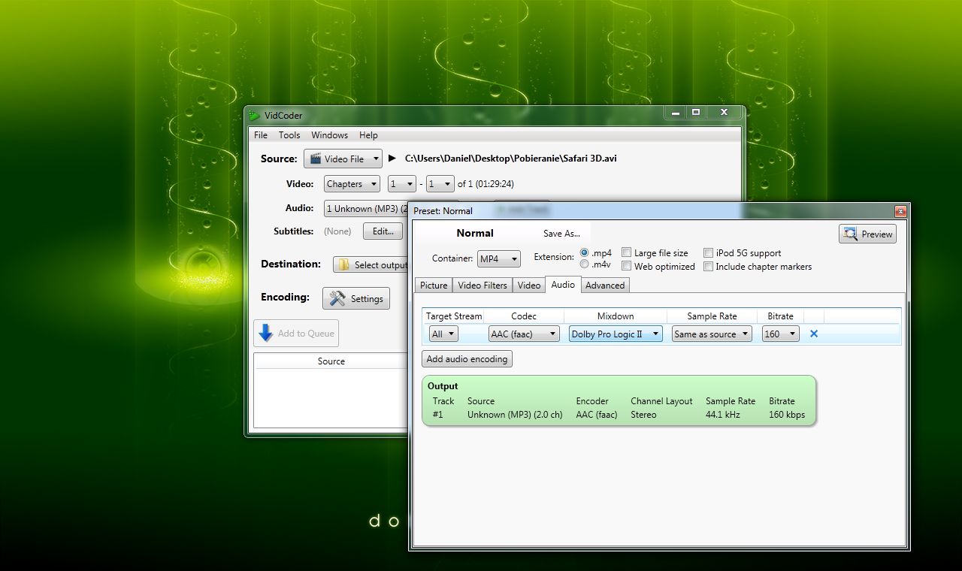Switch to the Advanced tab
Viewport: 962px width, 571px height.
click(x=605, y=285)
